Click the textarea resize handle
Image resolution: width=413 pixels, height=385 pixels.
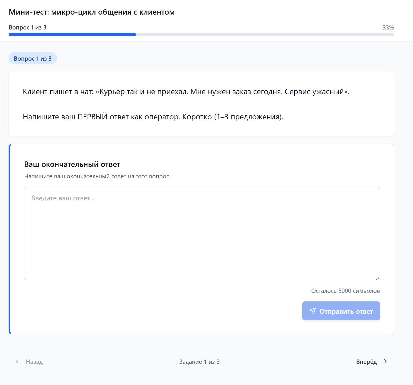378,277
